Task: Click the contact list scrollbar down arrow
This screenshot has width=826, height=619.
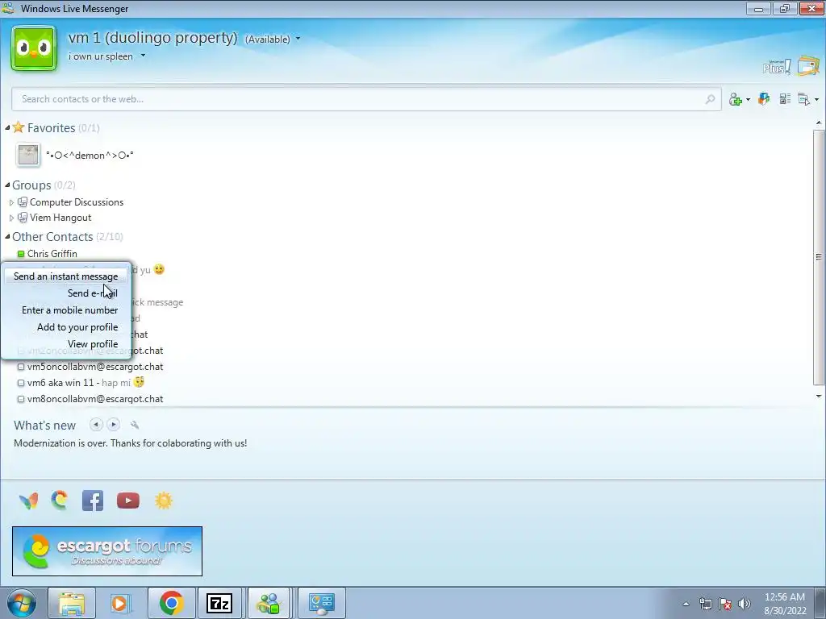Action: tap(819, 396)
